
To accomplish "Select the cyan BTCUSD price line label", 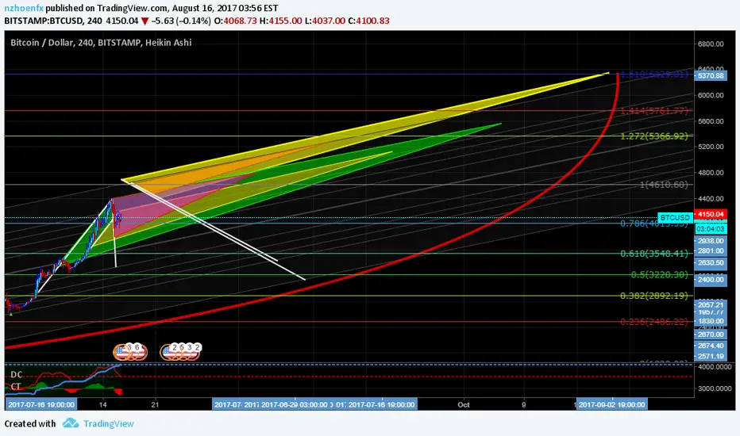I will [675, 217].
